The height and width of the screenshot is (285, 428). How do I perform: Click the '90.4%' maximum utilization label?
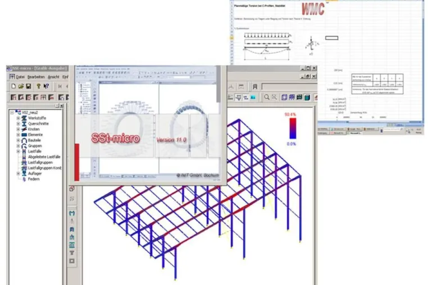290,114
